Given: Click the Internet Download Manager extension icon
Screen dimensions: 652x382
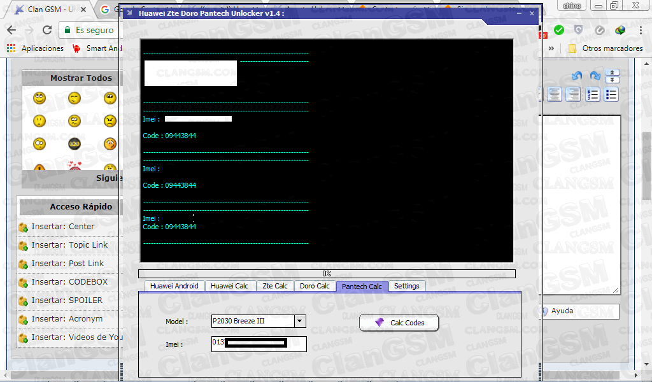Looking at the screenshot, I should coord(620,30).
